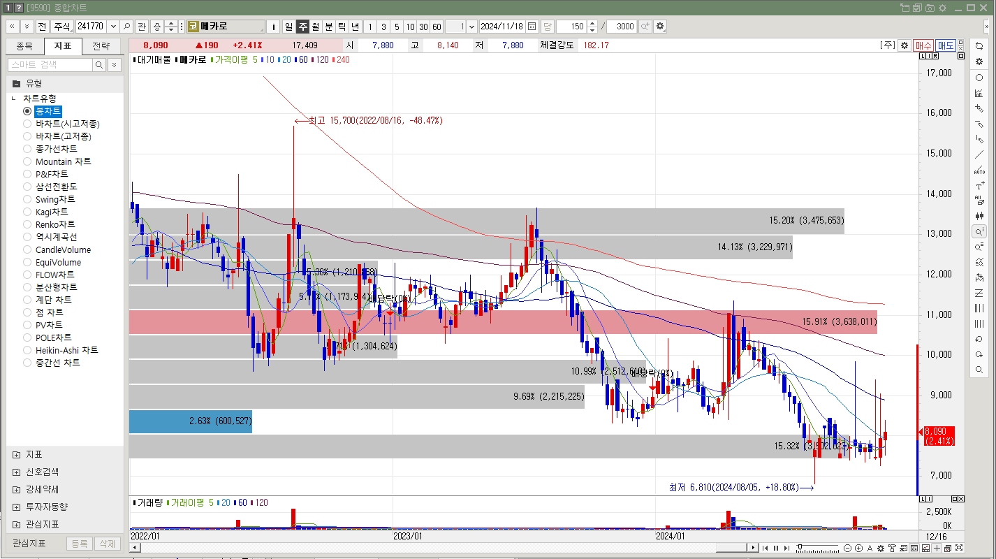Click the pause playback button
This screenshot has width=996, height=559.
(x=776, y=549)
